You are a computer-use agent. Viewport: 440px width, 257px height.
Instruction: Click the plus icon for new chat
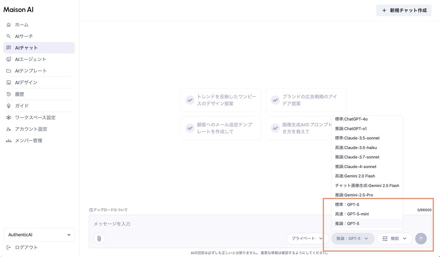pos(384,10)
